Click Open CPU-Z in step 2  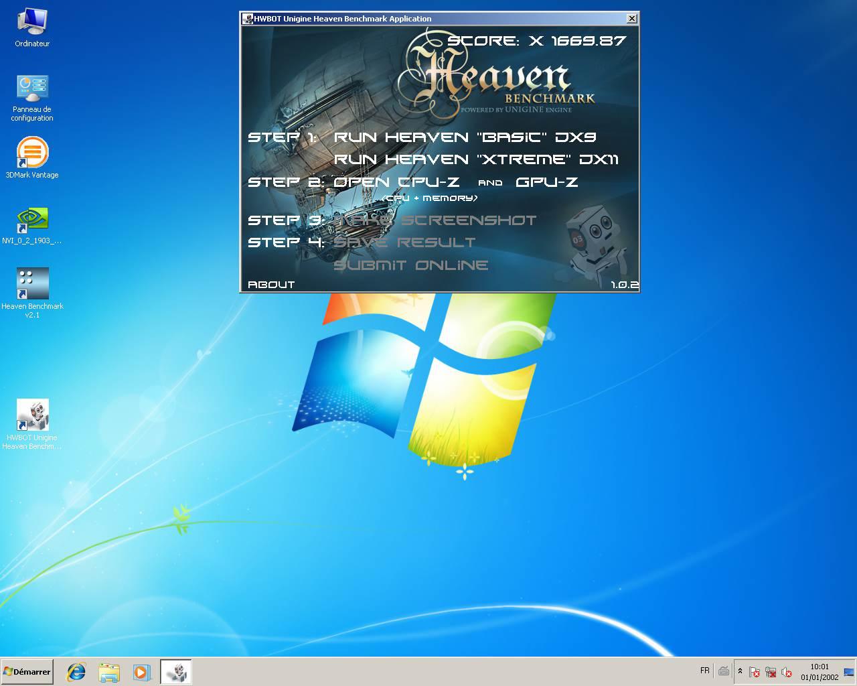[x=396, y=182]
